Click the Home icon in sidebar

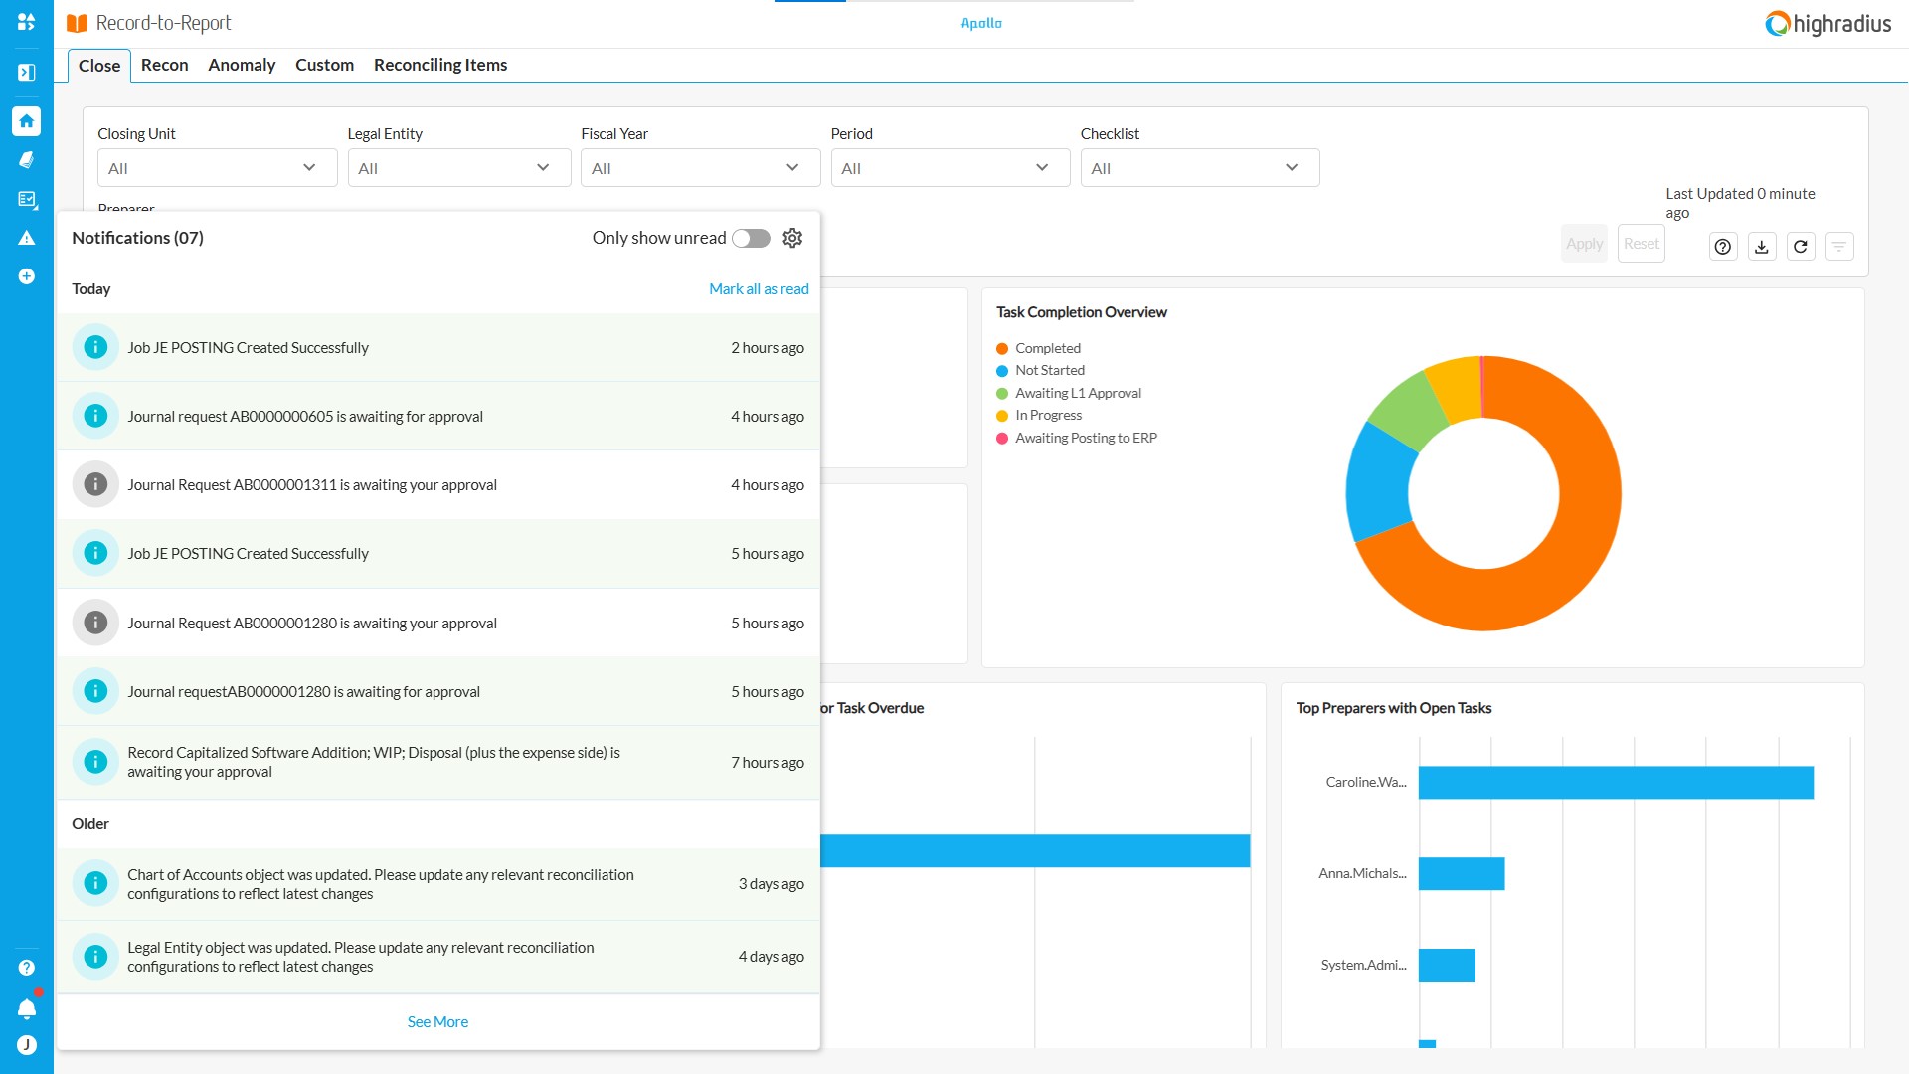[x=27, y=121]
